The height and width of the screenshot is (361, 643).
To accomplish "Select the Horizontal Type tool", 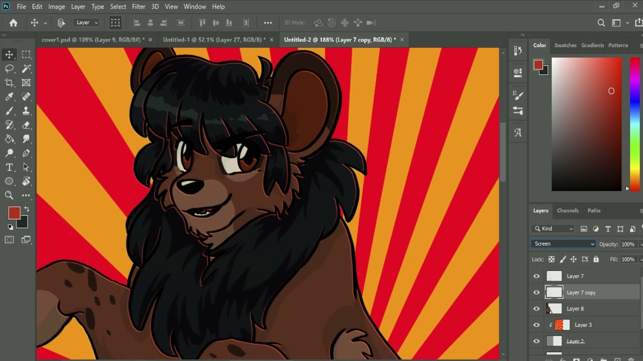I will (x=10, y=167).
